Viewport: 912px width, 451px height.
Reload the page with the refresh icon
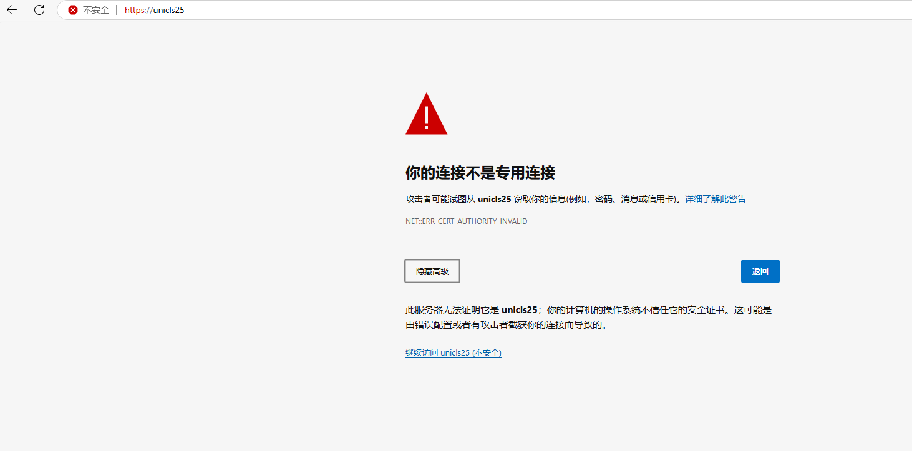click(x=39, y=10)
